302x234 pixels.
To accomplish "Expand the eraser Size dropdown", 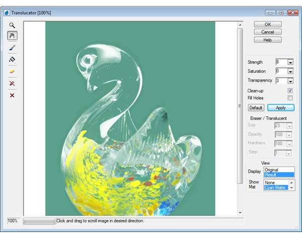I will click(289, 126).
